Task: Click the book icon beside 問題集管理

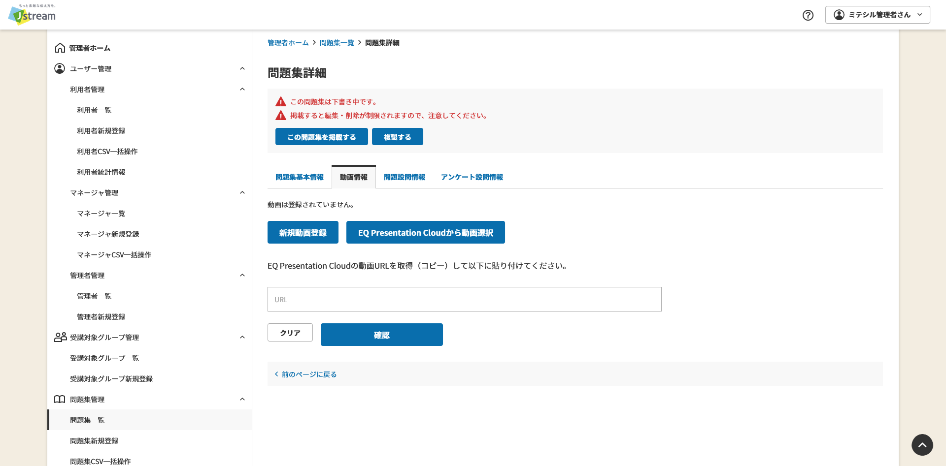Action: 60,399
